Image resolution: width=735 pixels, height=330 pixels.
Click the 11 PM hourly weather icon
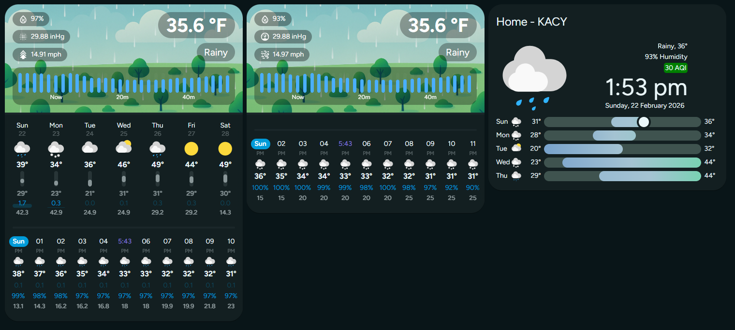tap(473, 164)
